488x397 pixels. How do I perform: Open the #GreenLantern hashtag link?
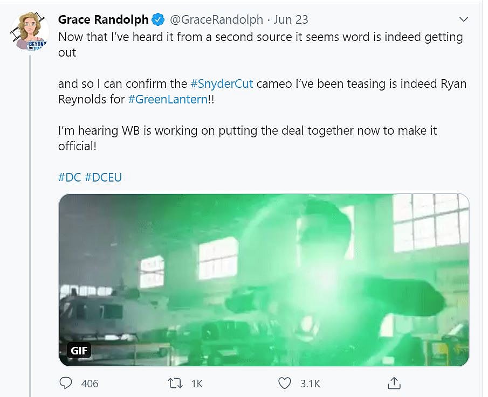coord(167,100)
